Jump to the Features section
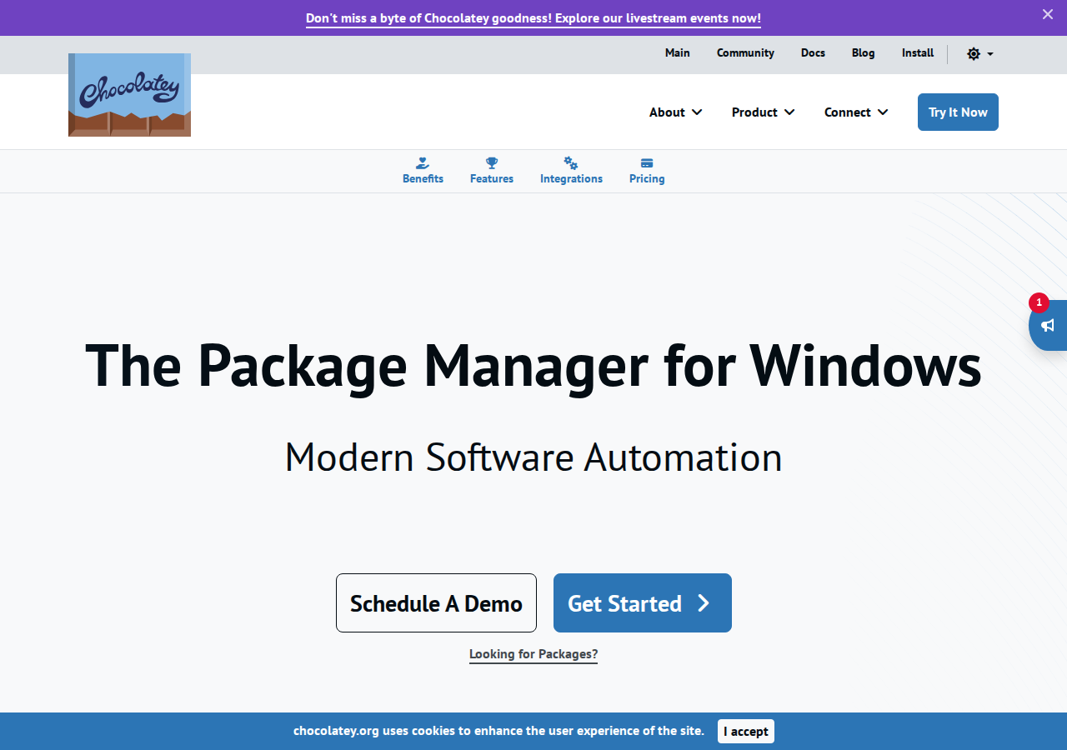Screen dimensions: 1067x750 click(492, 171)
